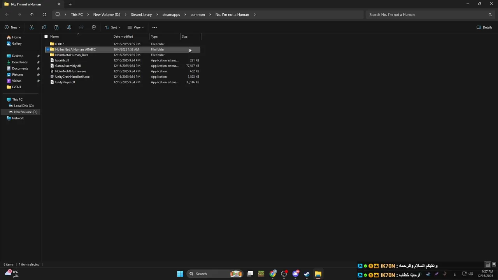Viewport: 498px width, 280px height.
Task: Click the microphone icon in system tray
Action: click(445, 274)
